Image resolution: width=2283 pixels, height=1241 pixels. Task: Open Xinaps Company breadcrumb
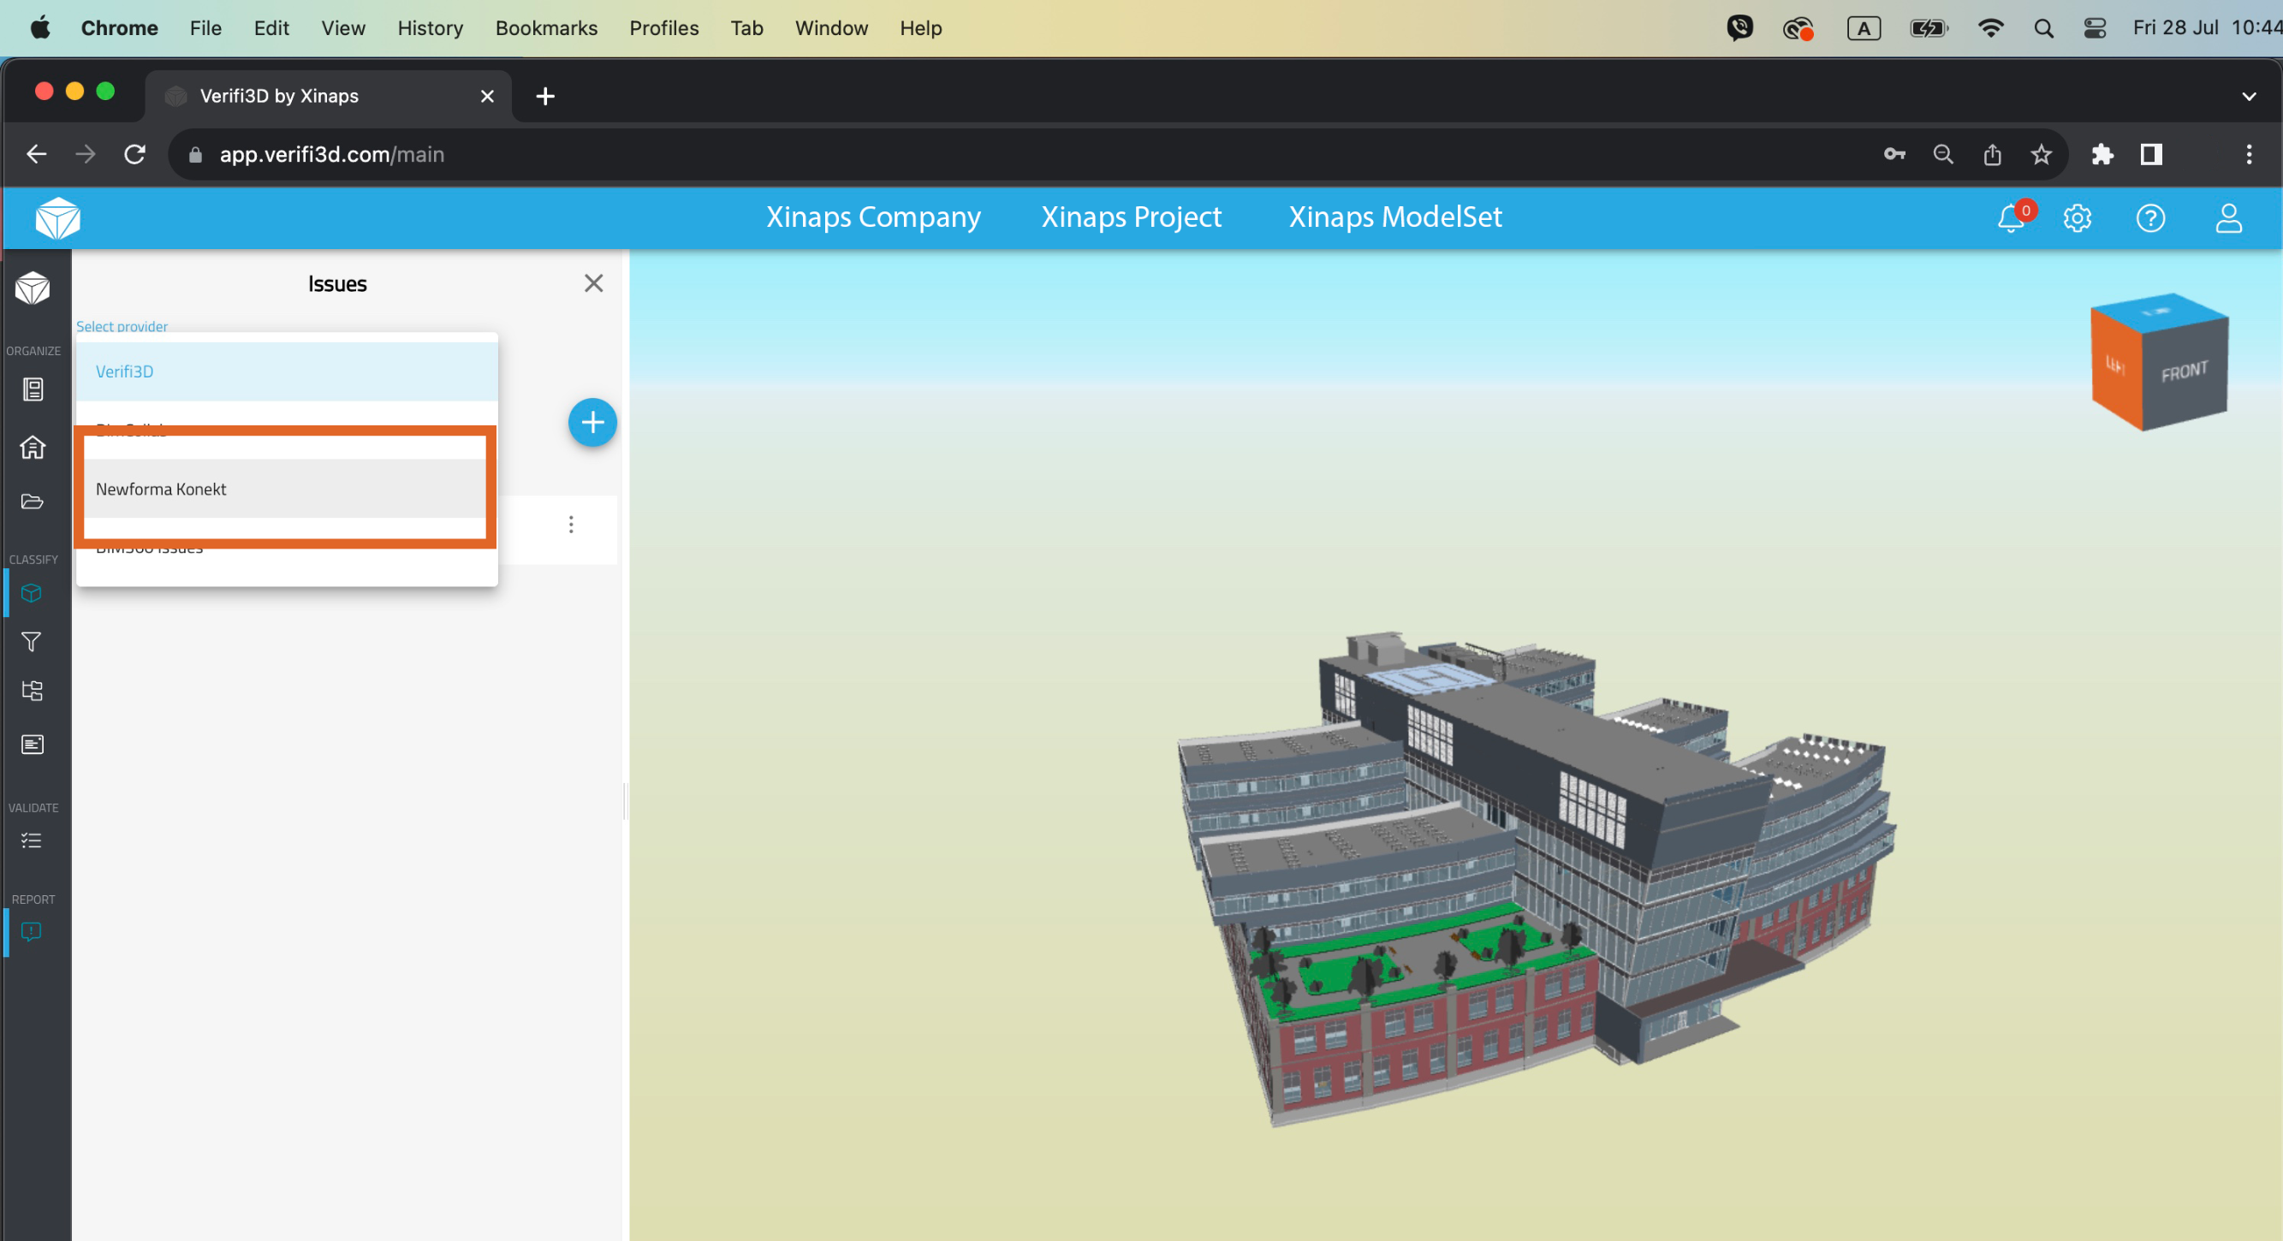tap(873, 217)
